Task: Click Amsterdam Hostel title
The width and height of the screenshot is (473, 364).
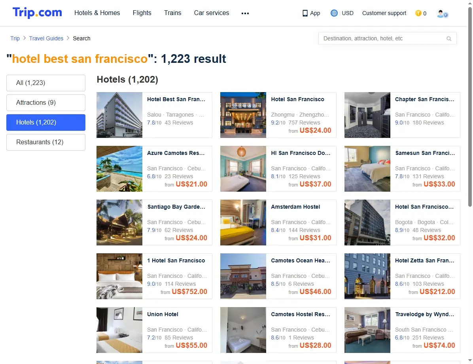Action: pyautogui.click(x=295, y=207)
